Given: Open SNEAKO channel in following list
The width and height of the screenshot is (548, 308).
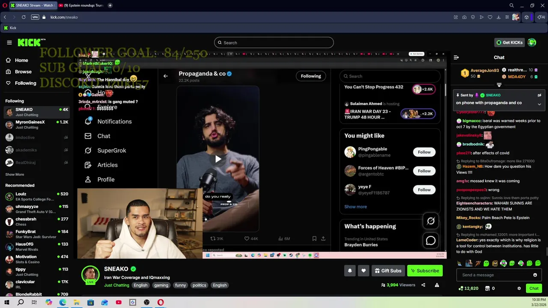Looking at the screenshot, I should [x=37, y=112].
